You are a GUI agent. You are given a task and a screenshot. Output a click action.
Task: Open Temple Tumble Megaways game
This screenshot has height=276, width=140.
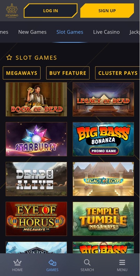click(x=103, y=219)
